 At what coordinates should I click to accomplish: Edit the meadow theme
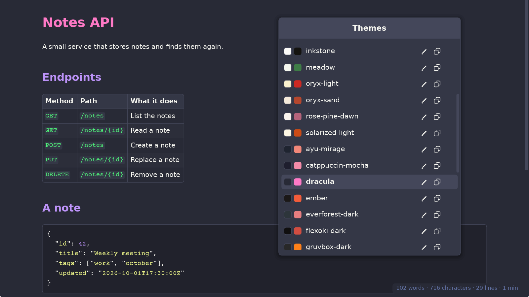point(424,68)
